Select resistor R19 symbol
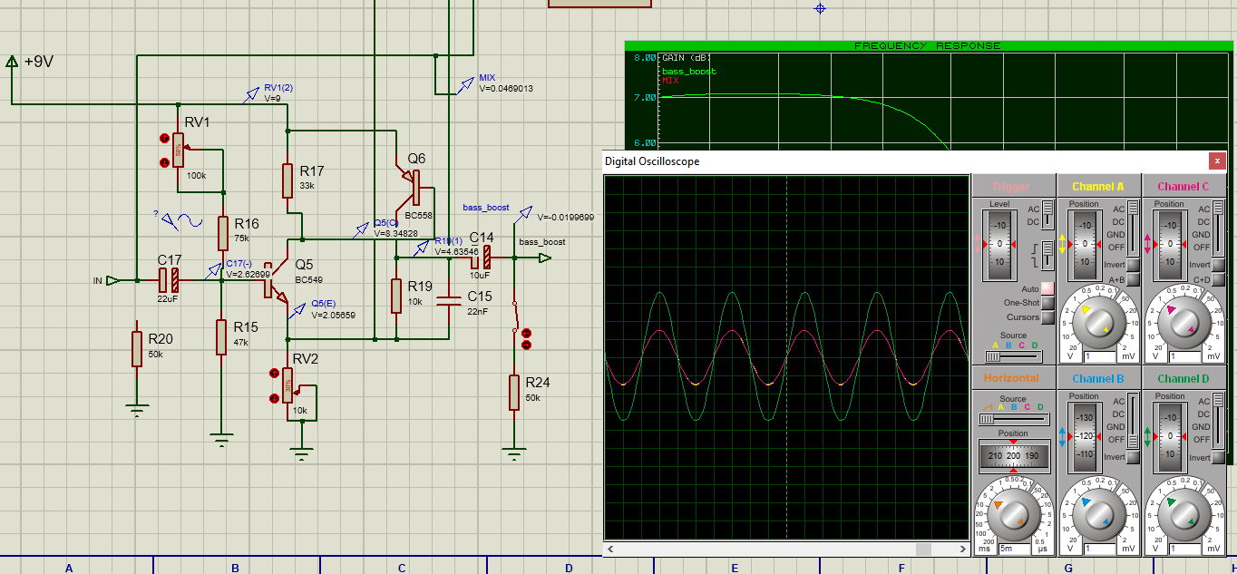The image size is (1237, 574). (x=396, y=296)
